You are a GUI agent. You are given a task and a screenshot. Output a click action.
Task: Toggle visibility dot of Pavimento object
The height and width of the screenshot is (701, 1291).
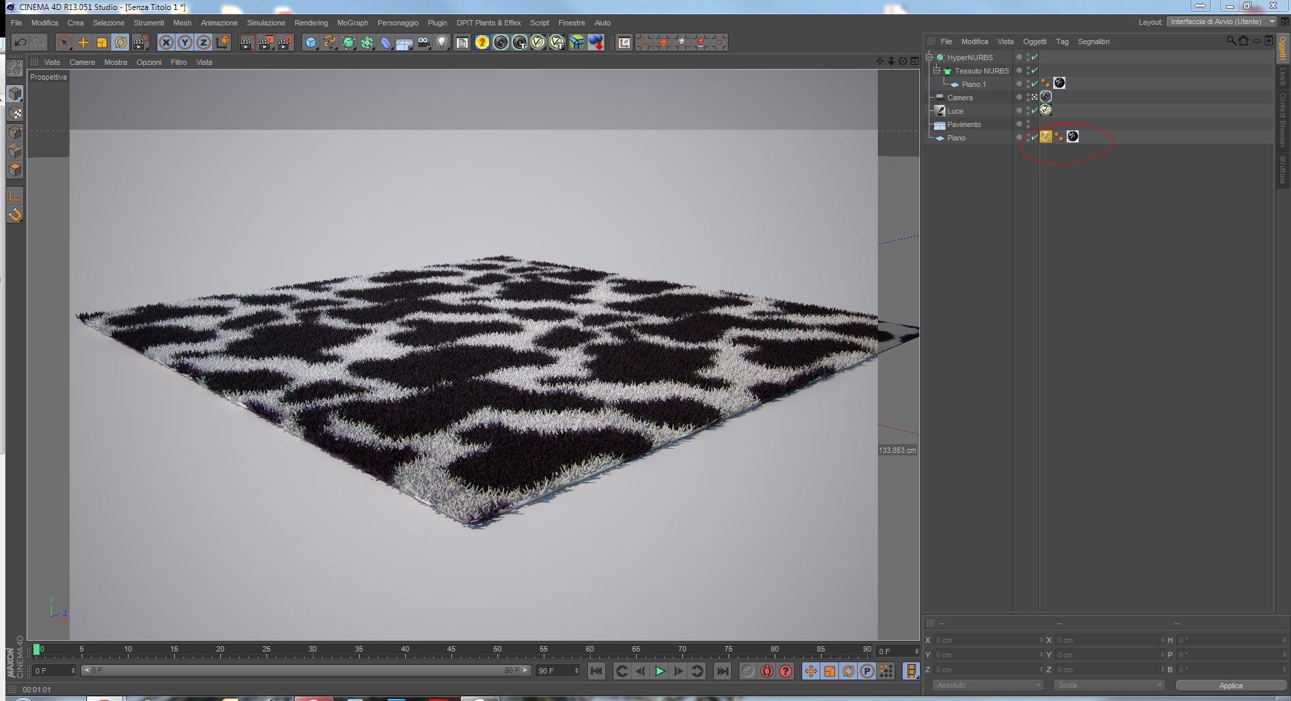pos(1029,123)
